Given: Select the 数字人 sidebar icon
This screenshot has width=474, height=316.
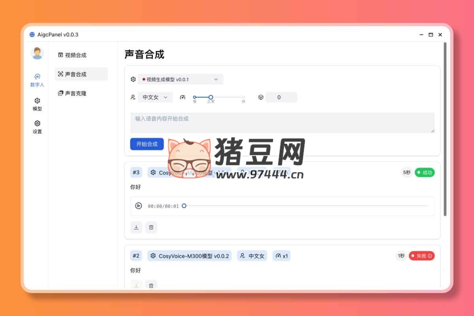Looking at the screenshot, I should pyautogui.click(x=37, y=79).
